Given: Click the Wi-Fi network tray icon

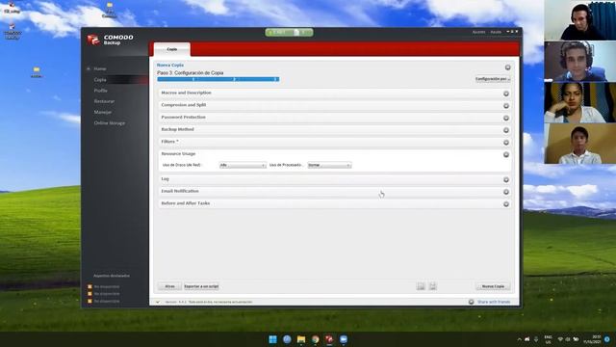Looking at the screenshot, I should tap(560, 339).
